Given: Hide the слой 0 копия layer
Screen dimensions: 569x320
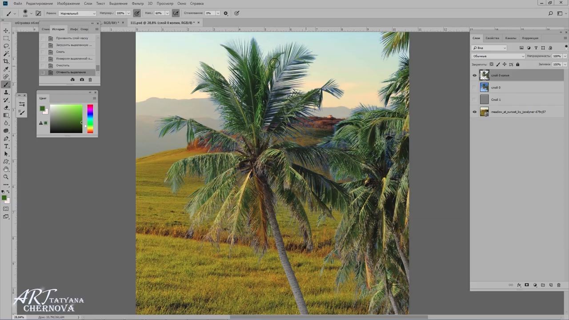Looking at the screenshot, I should (x=474, y=75).
